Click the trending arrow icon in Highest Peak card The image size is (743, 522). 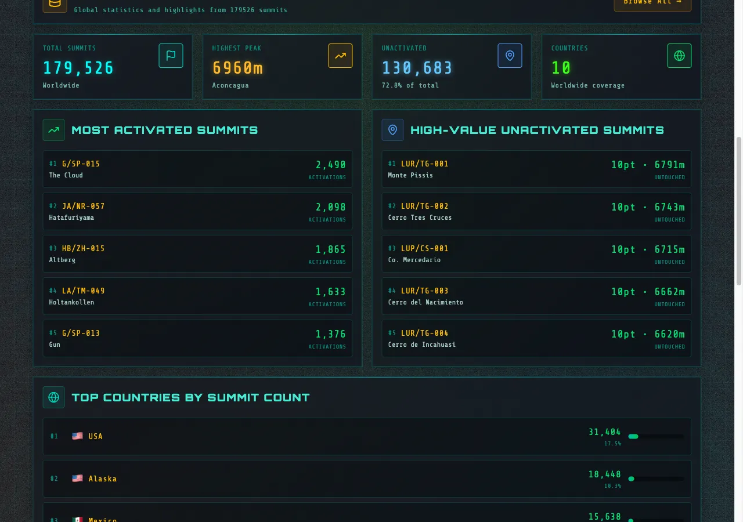click(x=340, y=56)
